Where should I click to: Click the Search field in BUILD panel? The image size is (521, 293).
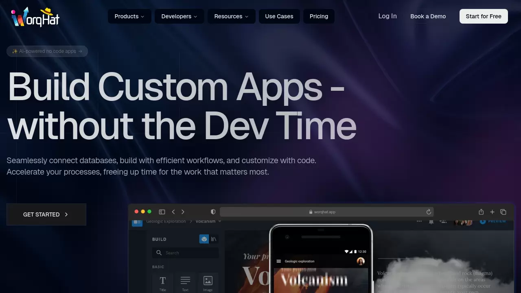(186, 253)
